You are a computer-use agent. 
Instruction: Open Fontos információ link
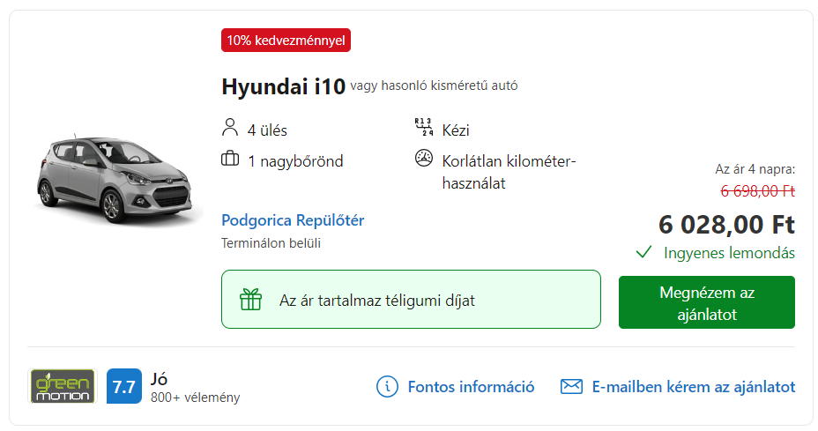pyautogui.click(x=471, y=387)
